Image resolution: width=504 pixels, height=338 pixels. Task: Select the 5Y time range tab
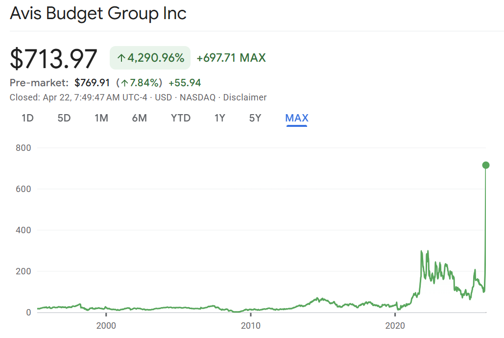coord(255,118)
